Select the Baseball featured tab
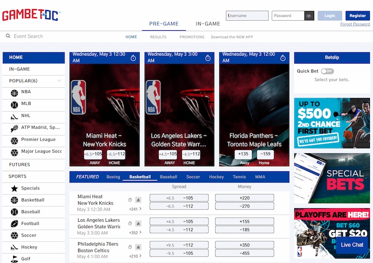373x263 pixels. pos(168,177)
